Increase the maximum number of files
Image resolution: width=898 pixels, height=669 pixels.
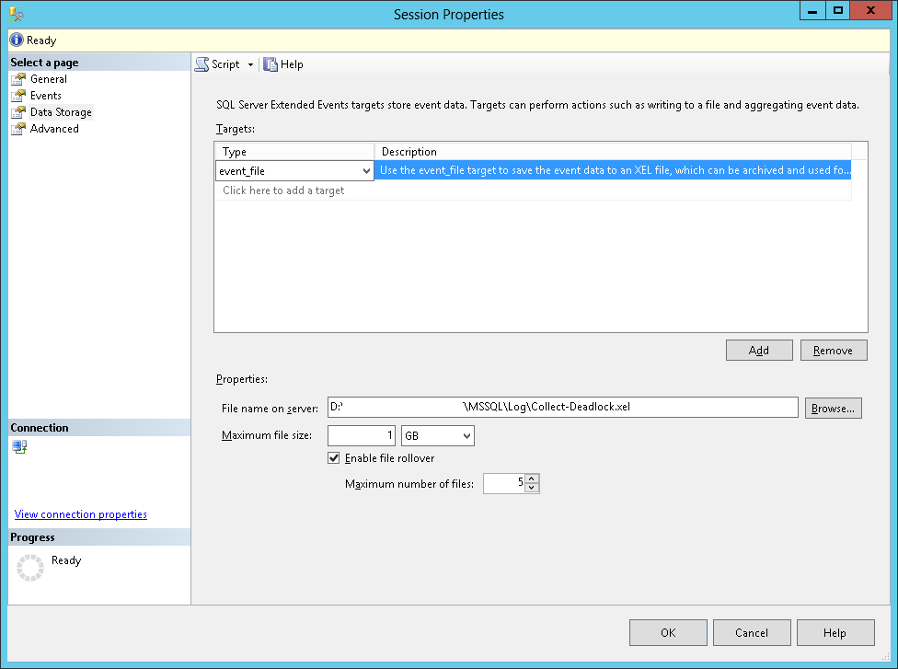(532, 479)
